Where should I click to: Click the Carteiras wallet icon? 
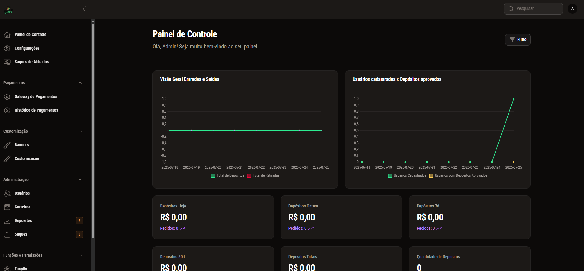(x=7, y=207)
